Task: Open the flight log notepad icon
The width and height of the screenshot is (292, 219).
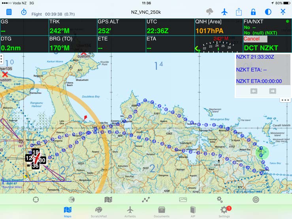Action: (x=9, y=12)
